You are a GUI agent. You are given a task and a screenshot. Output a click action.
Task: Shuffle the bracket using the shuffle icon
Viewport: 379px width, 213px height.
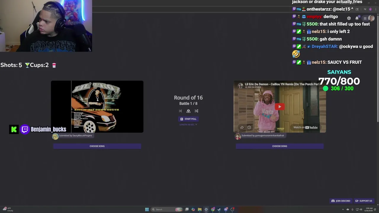[x=196, y=111]
